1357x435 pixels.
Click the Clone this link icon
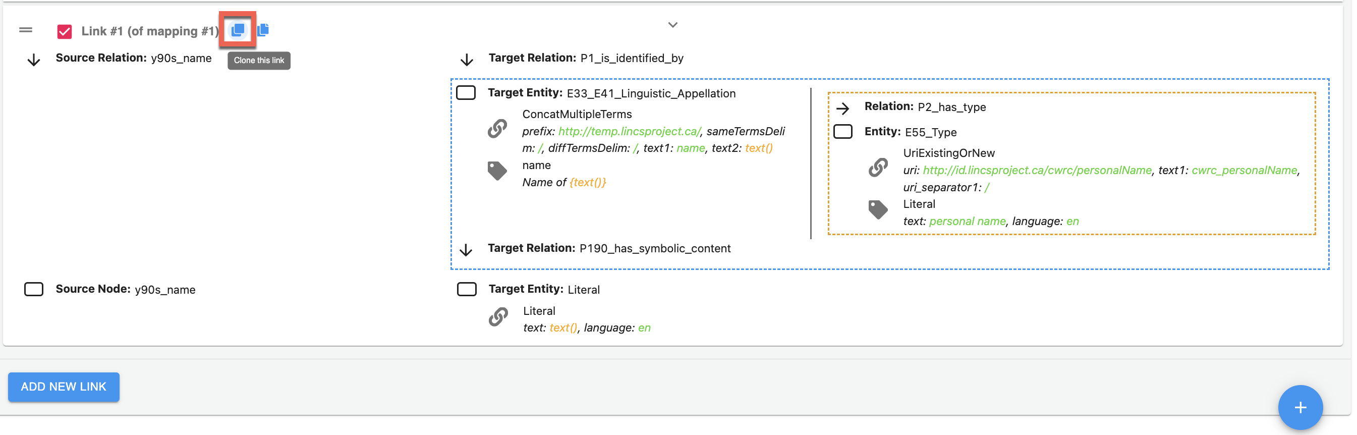point(238,30)
